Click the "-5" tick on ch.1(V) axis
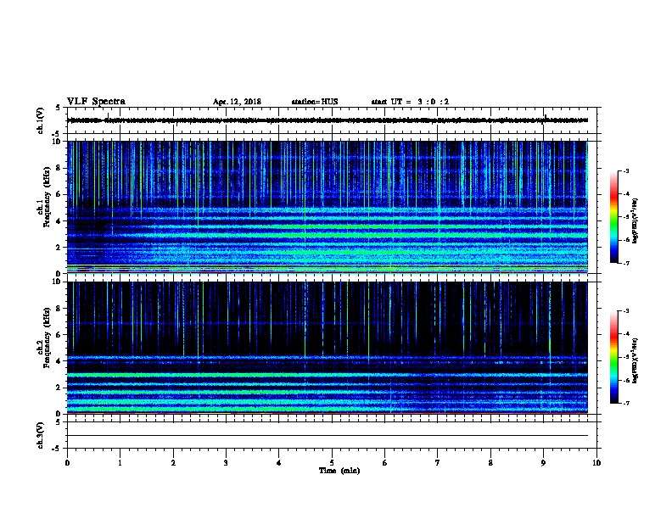Screen dimensions: 672x519 57,134
